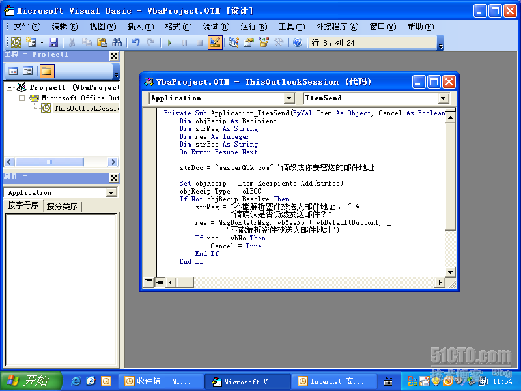Open the 帮助(H) menu

[x=421, y=27]
